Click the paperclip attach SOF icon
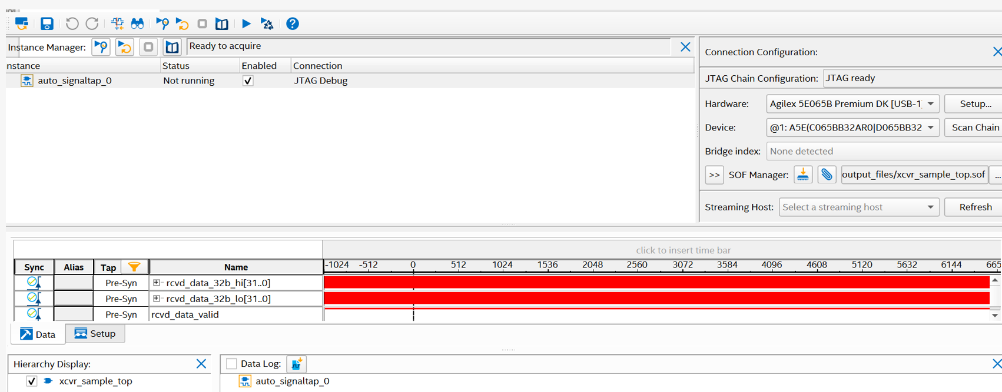This screenshot has width=1002, height=392. pos(827,175)
